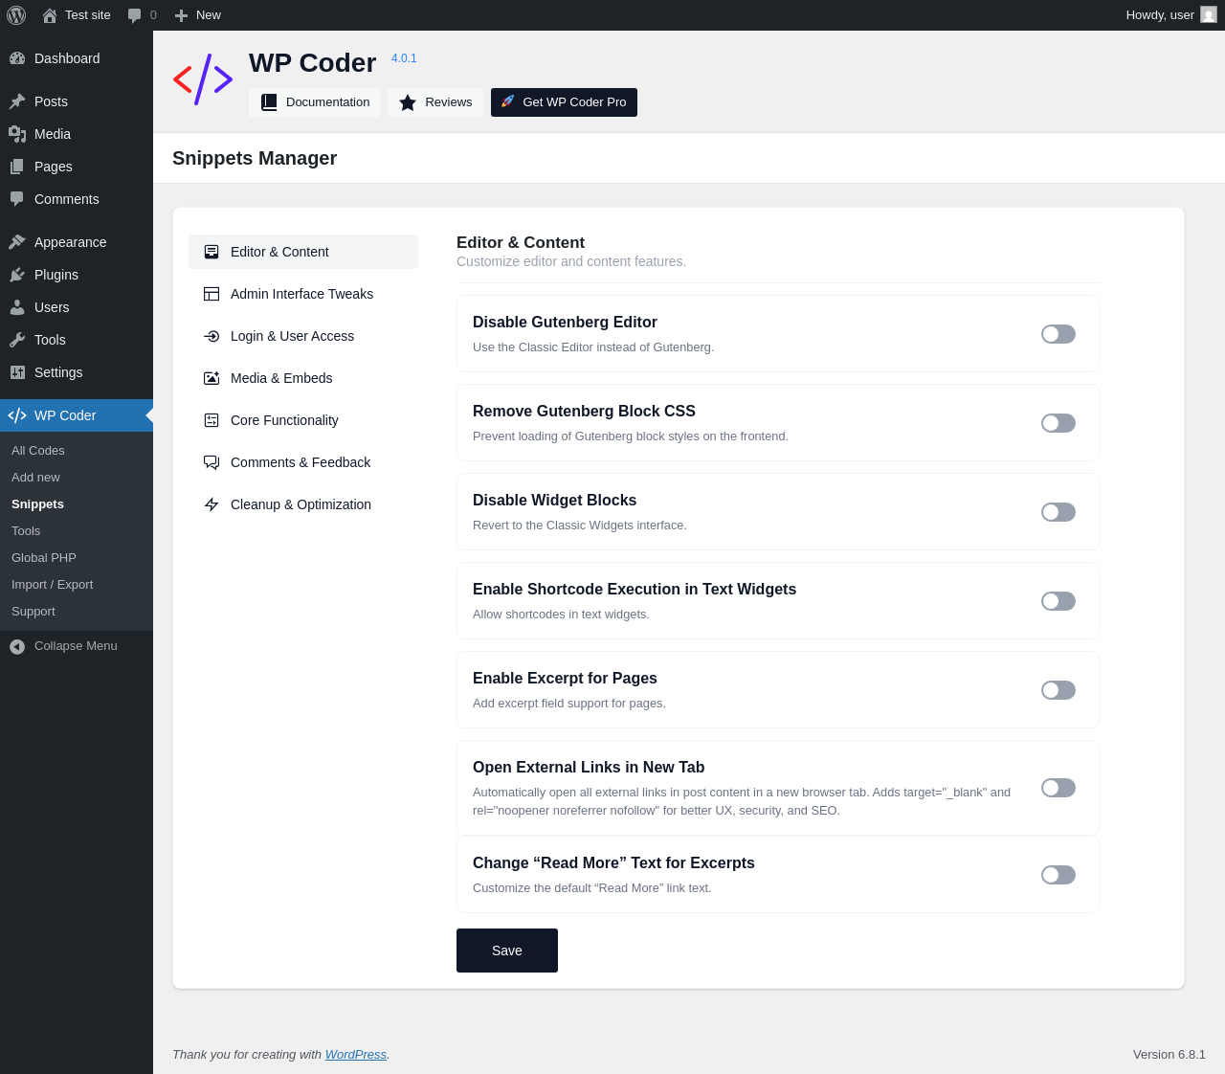Click the Appearance paintbrush icon
1225x1074 pixels.
[x=17, y=242]
